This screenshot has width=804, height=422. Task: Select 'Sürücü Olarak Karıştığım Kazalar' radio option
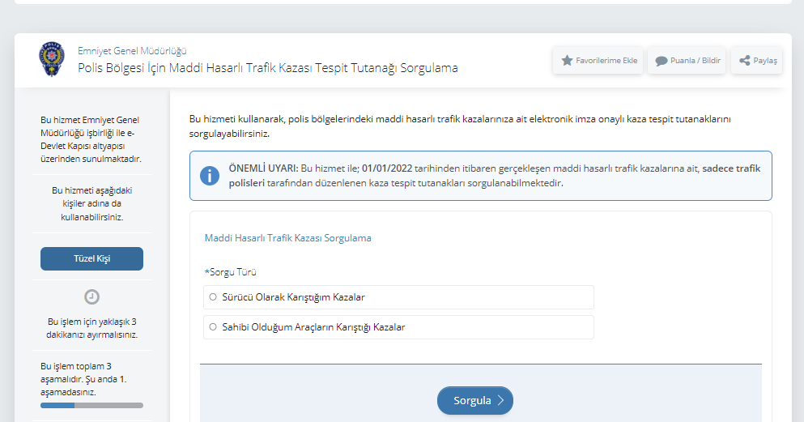pyautogui.click(x=213, y=297)
